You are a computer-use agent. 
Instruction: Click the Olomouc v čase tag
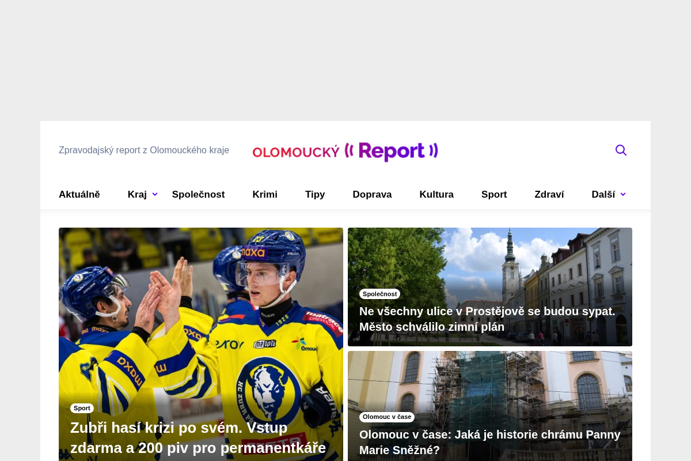pyautogui.click(x=387, y=417)
